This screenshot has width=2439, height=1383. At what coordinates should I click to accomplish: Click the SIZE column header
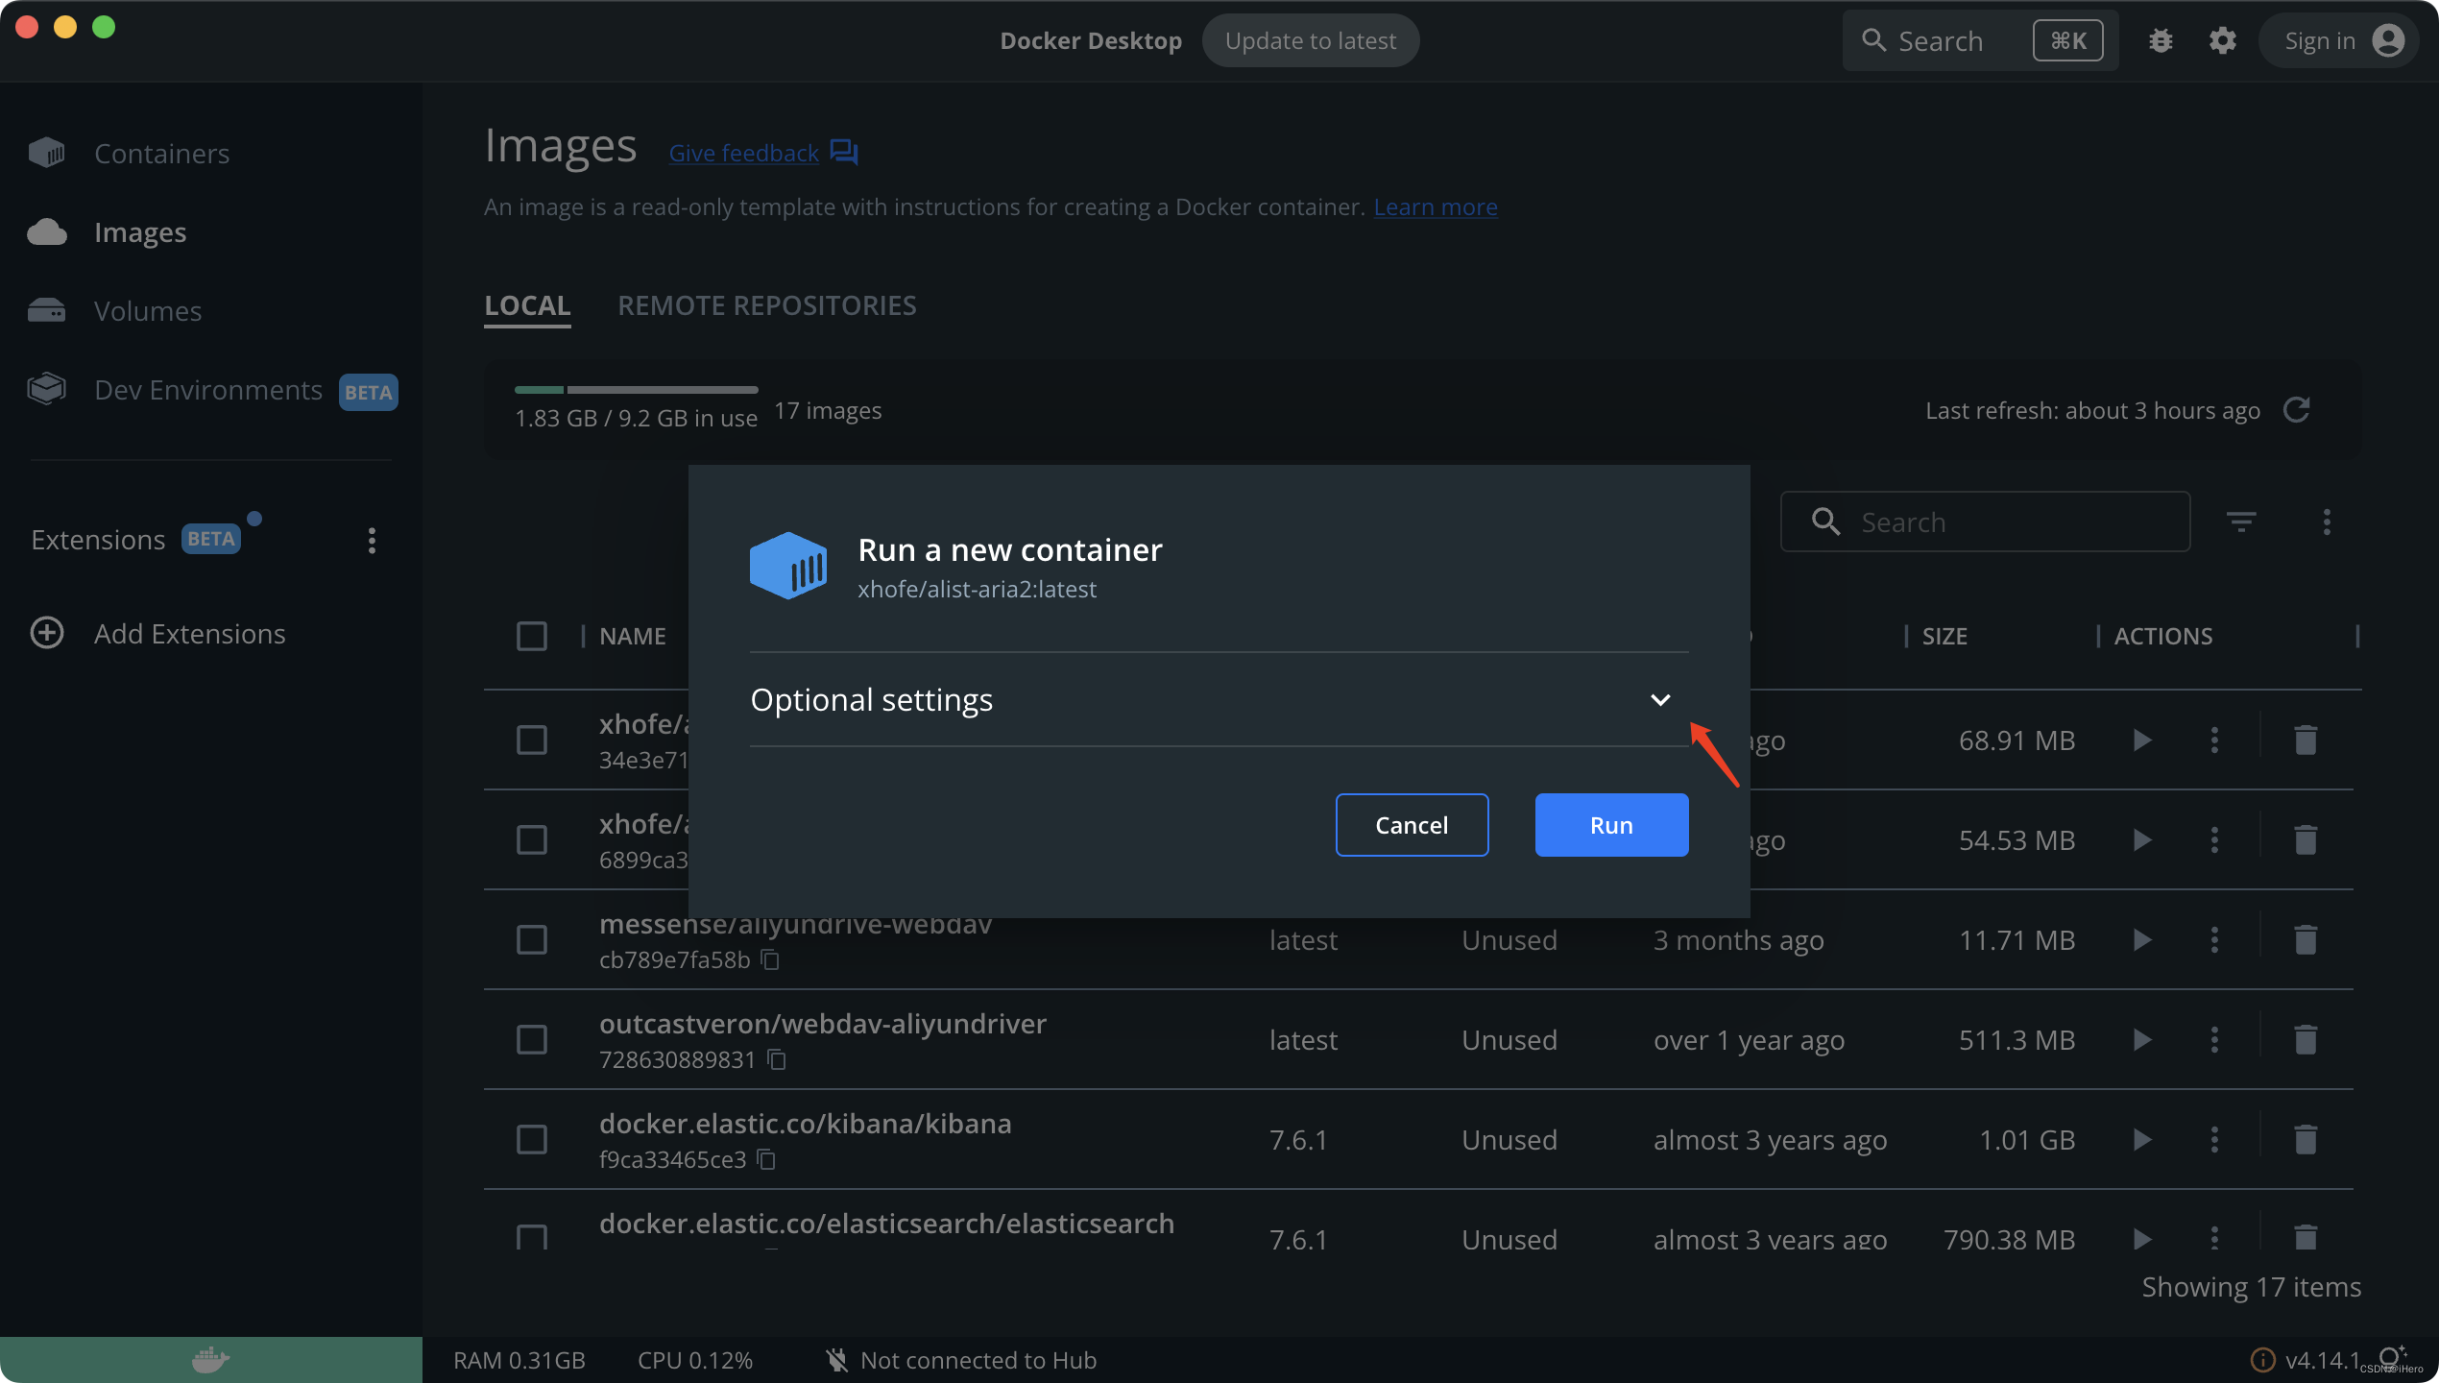pos(1944,636)
